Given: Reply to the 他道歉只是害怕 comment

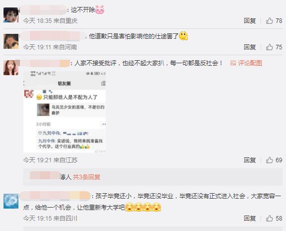Looking at the screenshot, I should (x=250, y=47).
